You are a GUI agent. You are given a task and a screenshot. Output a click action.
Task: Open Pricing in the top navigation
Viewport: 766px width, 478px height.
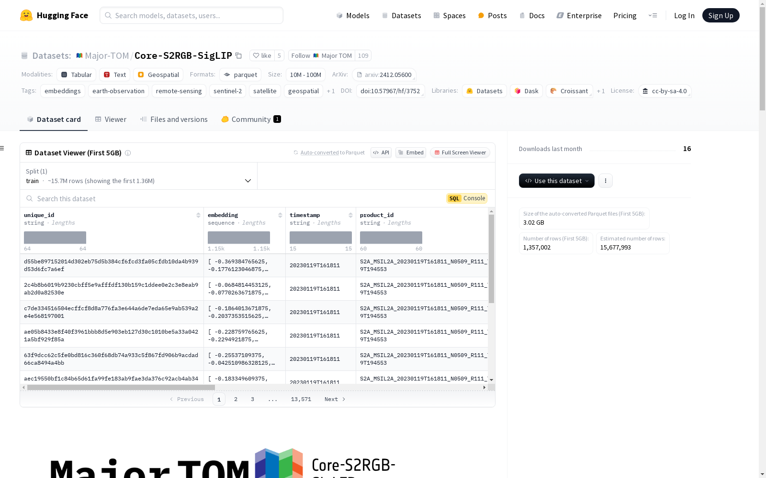coord(625,15)
